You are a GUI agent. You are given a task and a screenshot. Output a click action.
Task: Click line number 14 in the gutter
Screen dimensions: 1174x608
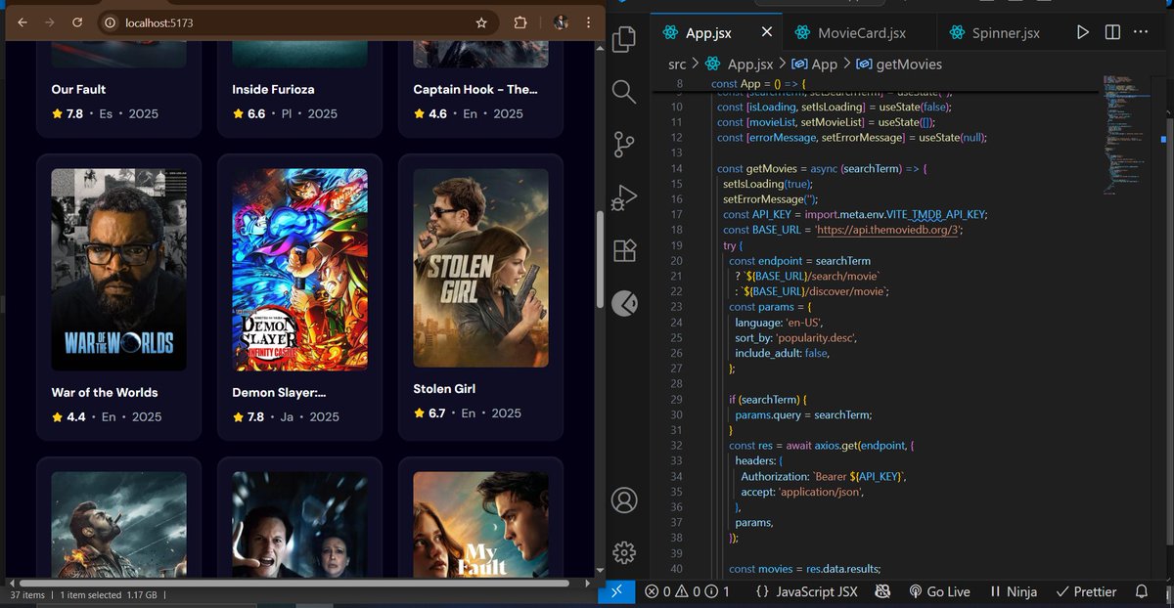coord(676,169)
